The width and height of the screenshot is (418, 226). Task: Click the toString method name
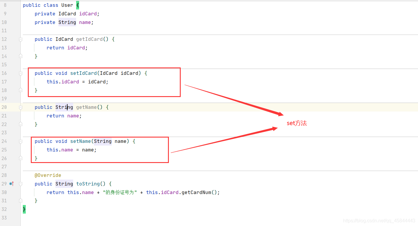click(x=88, y=184)
